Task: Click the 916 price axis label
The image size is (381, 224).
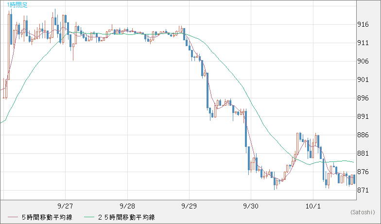Action: (362, 24)
